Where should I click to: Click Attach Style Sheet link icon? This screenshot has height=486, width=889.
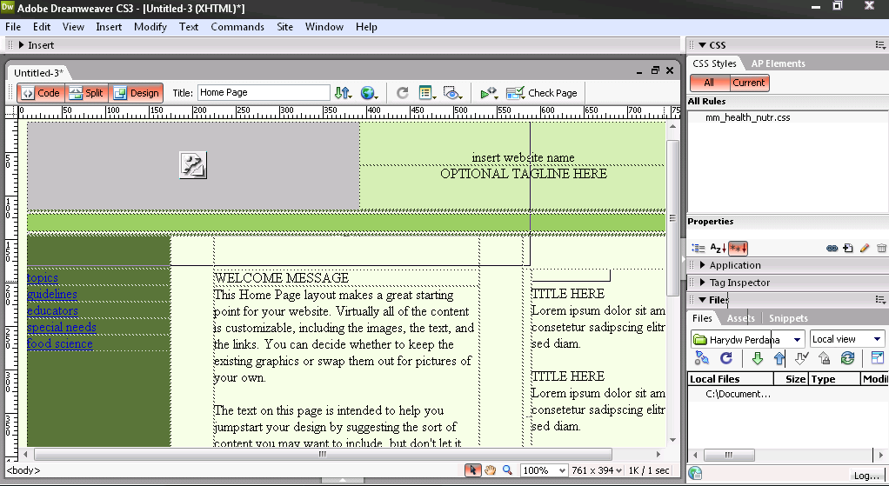[x=832, y=249]
